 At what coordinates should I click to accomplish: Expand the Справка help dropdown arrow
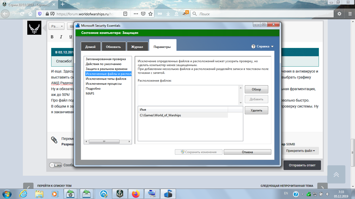point(272,47)
